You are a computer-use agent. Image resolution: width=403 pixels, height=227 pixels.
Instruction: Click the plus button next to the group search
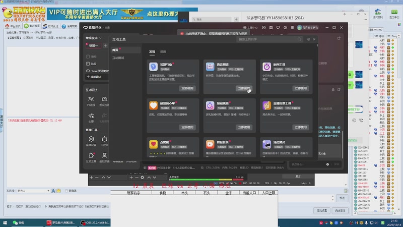pos(236,19)
